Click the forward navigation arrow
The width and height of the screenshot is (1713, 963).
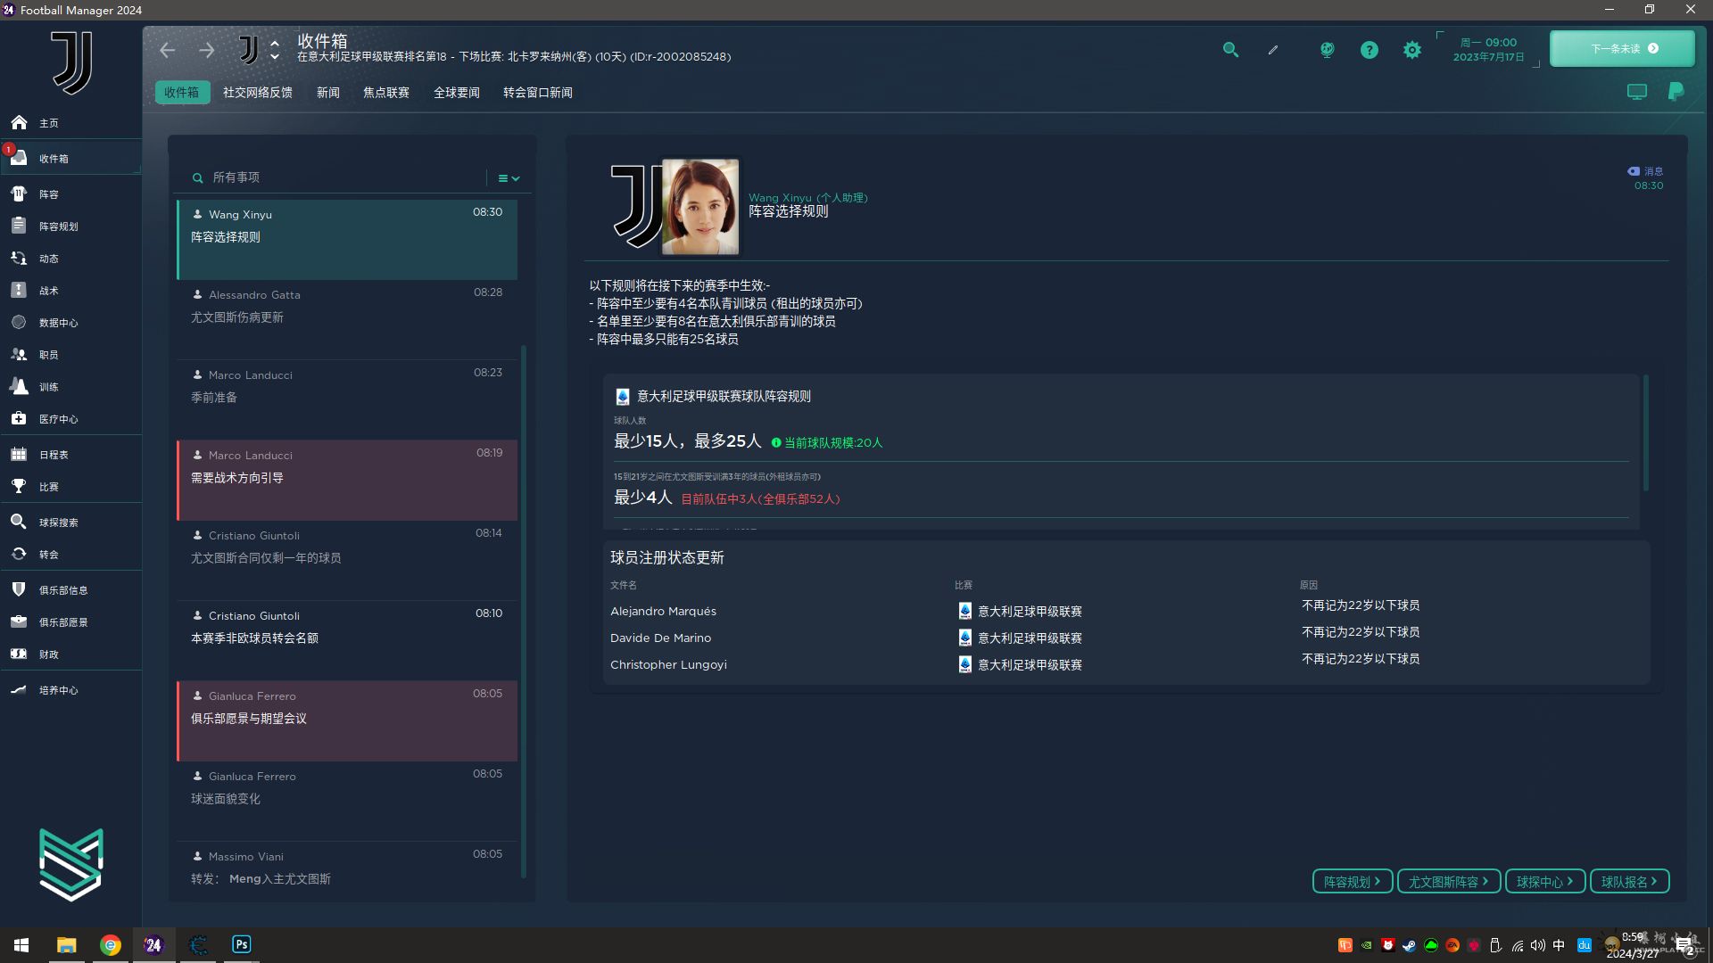[206, 50]
